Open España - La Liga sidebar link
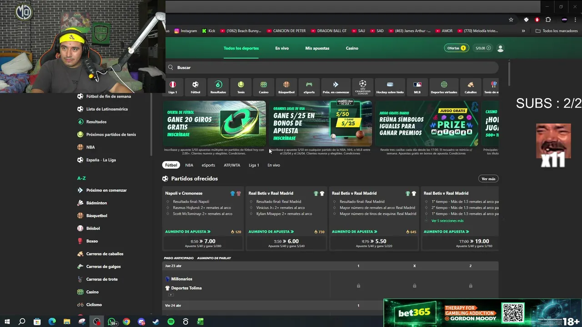Viewport: 582px width, 327px height. point(101,160)
